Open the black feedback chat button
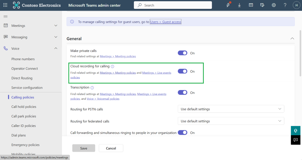The width and height of the screenshot is (302, 160). coord(296,140)
